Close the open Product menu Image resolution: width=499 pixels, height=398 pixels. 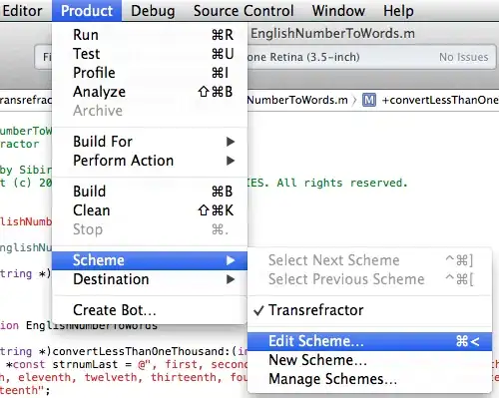pos(87,11)
